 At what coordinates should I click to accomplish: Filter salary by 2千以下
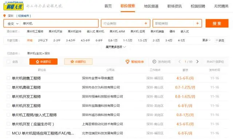[x=43, y=40]
